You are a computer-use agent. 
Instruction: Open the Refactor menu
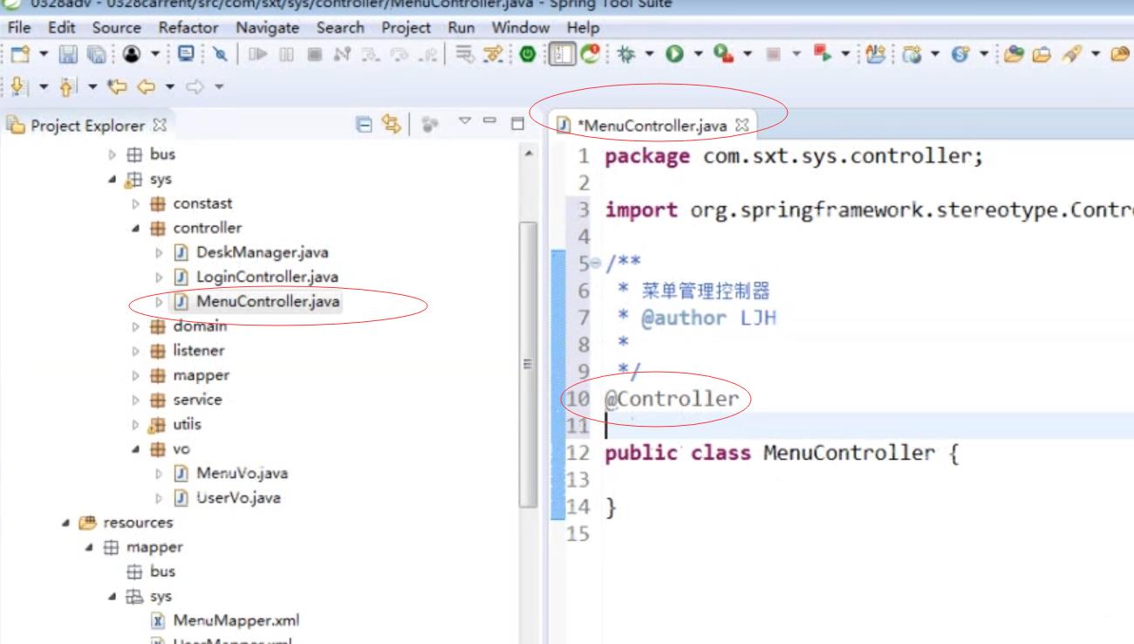click(x=188, y=27)
